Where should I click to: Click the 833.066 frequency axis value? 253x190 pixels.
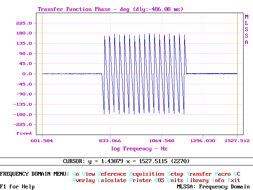[110, 141]
